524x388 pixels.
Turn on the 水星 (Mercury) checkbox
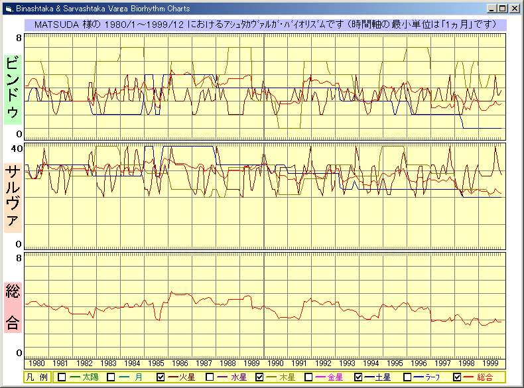(210, 377)
